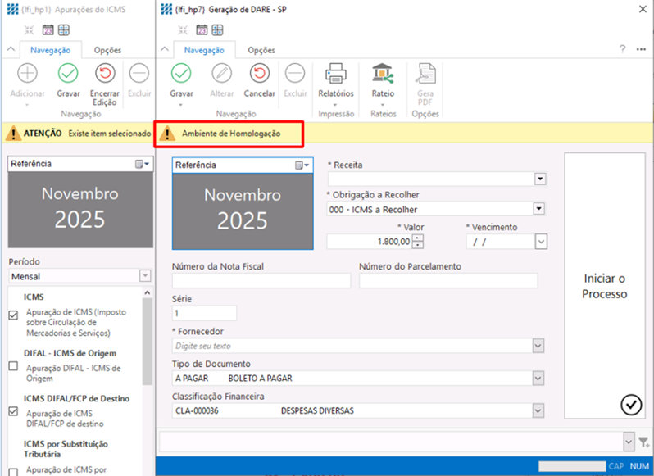This screenshot has height=476, width=654.
Task: Click Gravar icon in DARE window
Action: 181,75
